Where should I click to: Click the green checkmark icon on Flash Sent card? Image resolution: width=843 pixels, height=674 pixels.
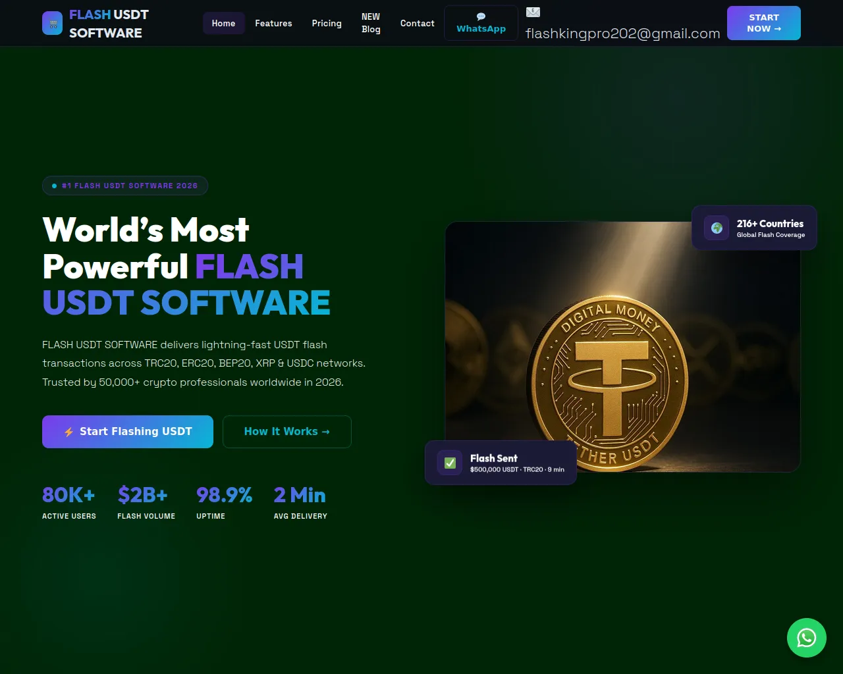click(x=450, y=463)
